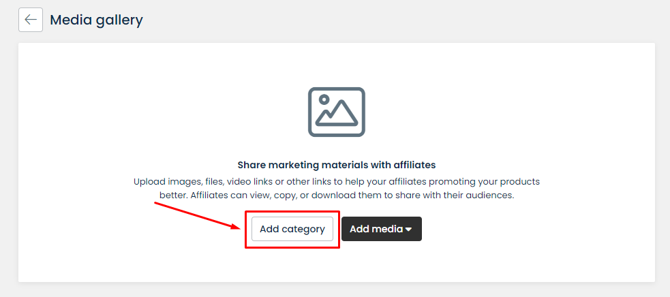The image size is (670, 297).
Task: Open the Add media dropdown
Action: click(x=381, y=229)
